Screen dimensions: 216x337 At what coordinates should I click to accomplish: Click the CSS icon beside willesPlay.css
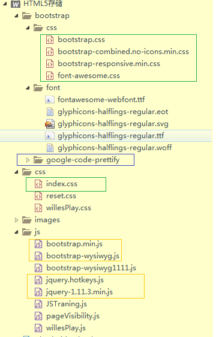(x=38, y=208)
